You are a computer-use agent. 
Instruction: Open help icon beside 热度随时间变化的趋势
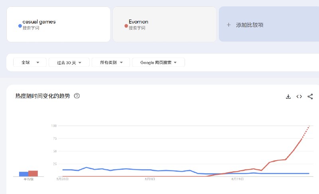pos(77,96)
